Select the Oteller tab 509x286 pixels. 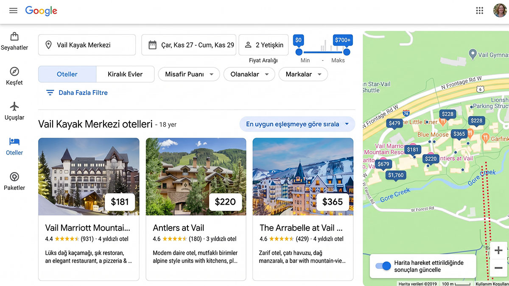click(67, 74)
